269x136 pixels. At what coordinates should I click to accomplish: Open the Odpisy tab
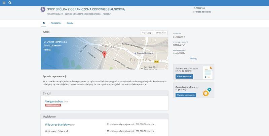coord(70,23)
